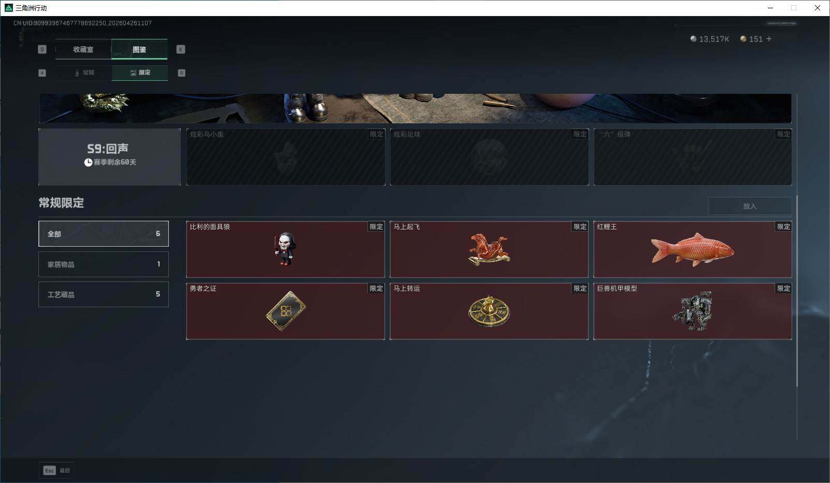Filter by 家居物品 category
This screenshot has height=483, width=830.
[104, 264]
